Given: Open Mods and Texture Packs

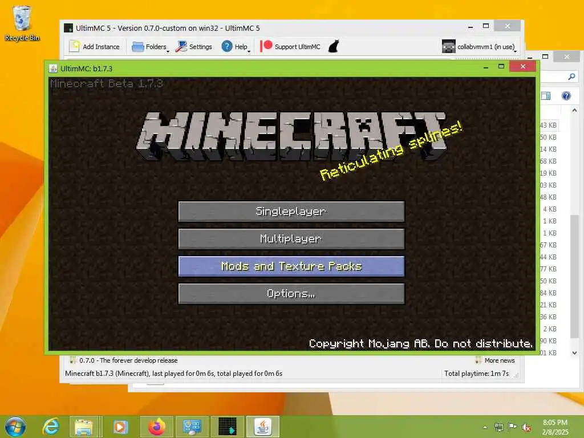Looking at the screenshot, I should click(x=291, y=266).
